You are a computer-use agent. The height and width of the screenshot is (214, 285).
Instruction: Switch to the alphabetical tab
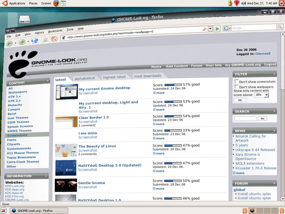pyautogui.click(x=85, y=78)
